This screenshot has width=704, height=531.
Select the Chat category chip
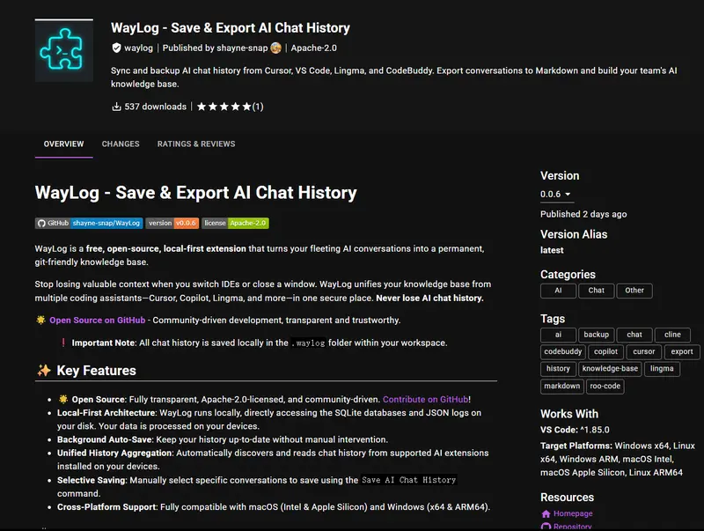(596, 291)
